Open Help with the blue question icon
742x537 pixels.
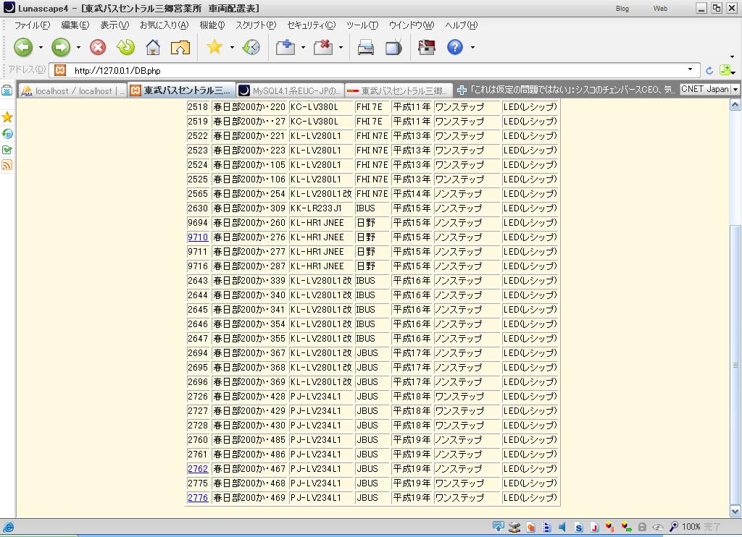[455, 47]
